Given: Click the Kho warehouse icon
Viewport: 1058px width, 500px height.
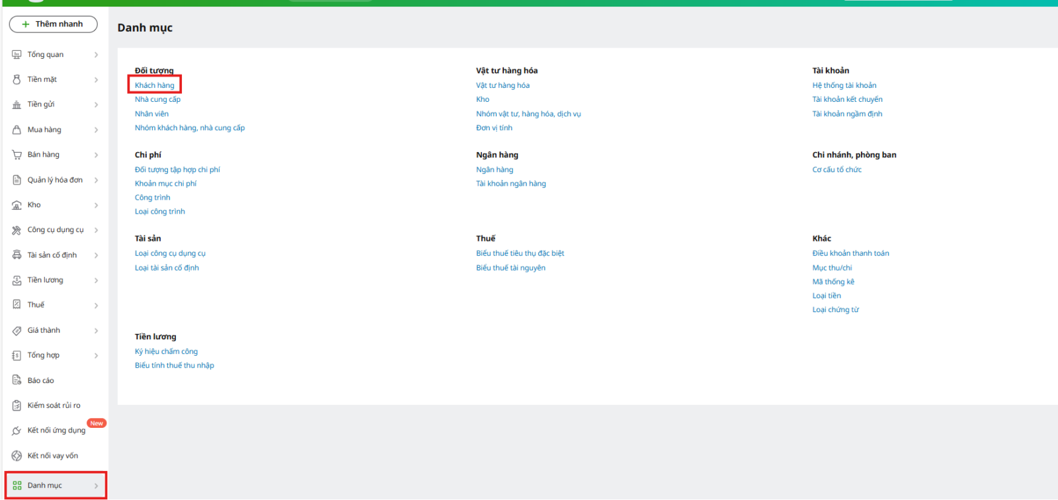Looking at the screenshot, I should coord(17,205).
